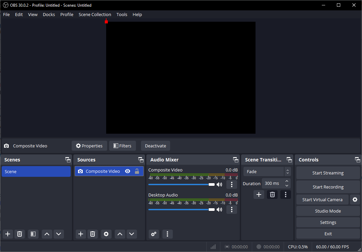Remove selected scene using trash icon
The image size is (362, 252).
coord(20,234)
